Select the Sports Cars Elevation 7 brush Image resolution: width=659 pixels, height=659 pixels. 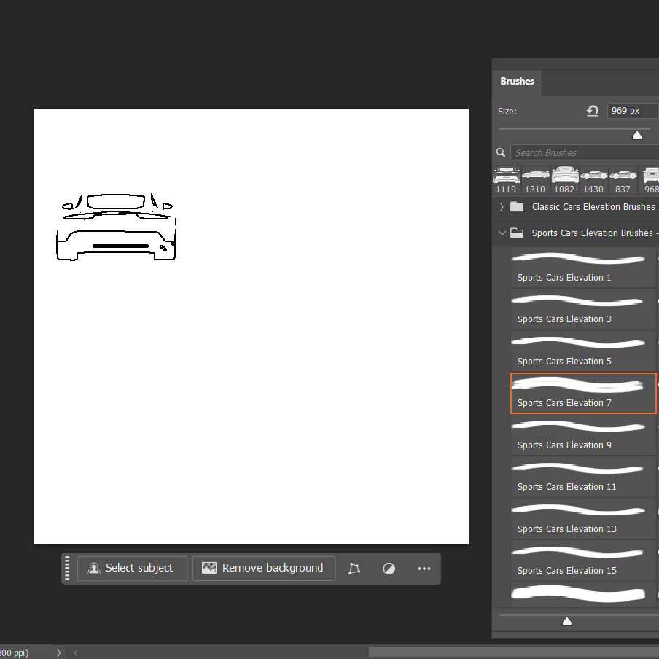583,393
